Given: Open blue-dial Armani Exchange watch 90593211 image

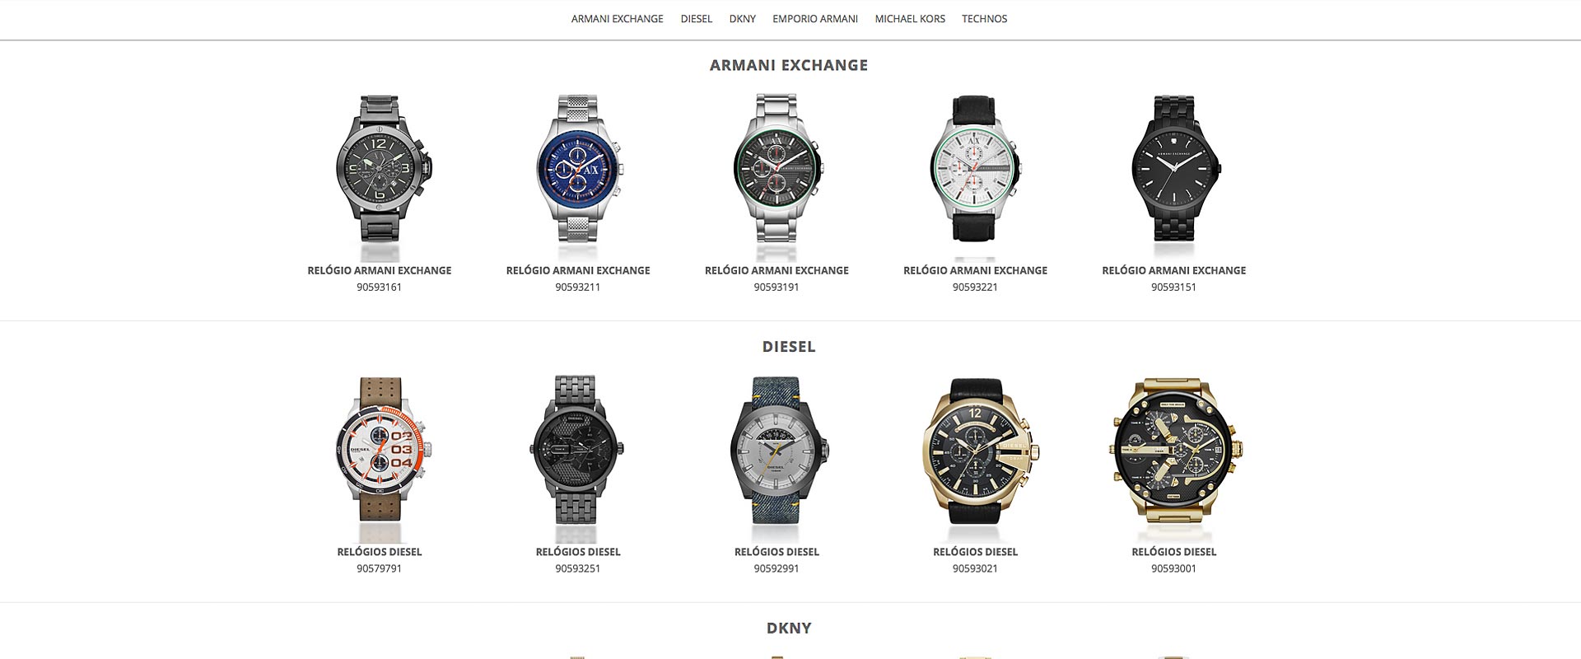Looking at the screenshot, I should point(578,178).
